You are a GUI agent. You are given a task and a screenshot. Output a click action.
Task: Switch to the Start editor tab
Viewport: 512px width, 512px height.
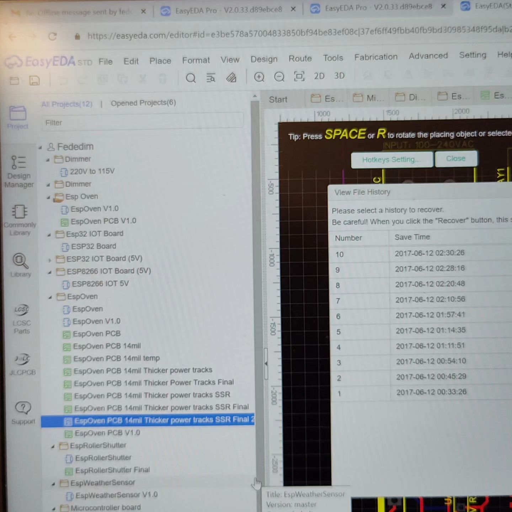pyautogui.click(x=278, y=100)
